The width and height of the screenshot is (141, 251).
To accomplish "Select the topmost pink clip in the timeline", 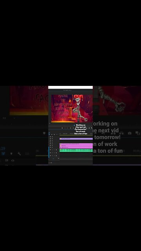I will [76, 144].
